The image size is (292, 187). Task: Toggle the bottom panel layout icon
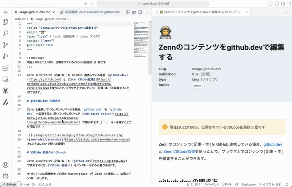[277, 4]
